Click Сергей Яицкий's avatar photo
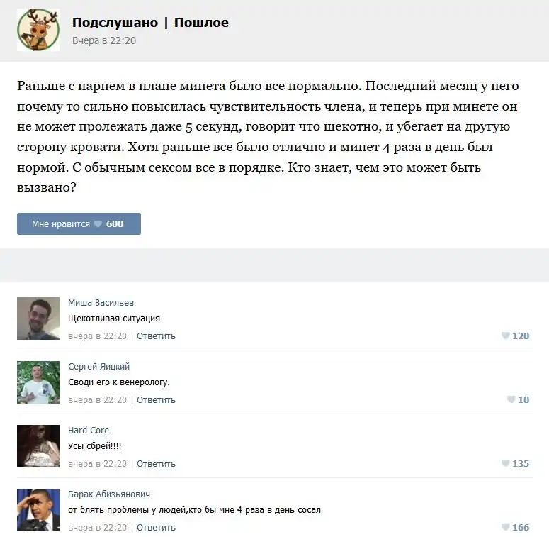The height and width of the screenshot is (537, 549). pyautogui.click(x=38, y=382)
